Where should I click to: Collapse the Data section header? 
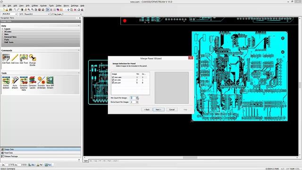(79, 25)
